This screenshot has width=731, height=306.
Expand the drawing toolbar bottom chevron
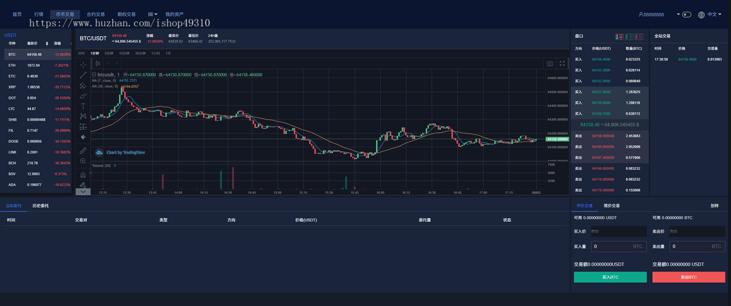pos(83,191)
